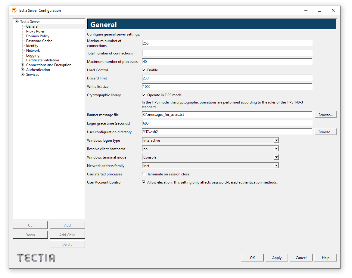This screenshot has width=352, height=278.
Task: Toggle Load Control Enable checkbox
Action: (144, 70)
